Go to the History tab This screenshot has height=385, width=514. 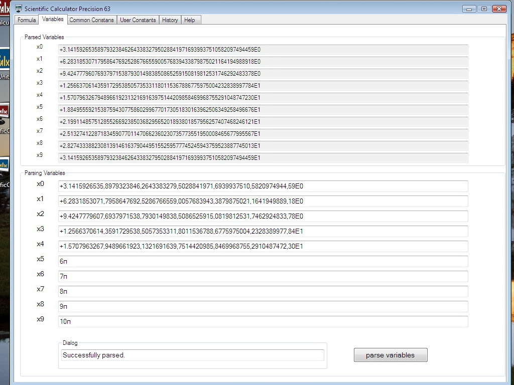pyautogui.click(x=170, y=20)
